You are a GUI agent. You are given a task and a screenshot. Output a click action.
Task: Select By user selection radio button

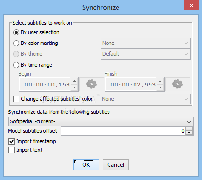point(16,33)
